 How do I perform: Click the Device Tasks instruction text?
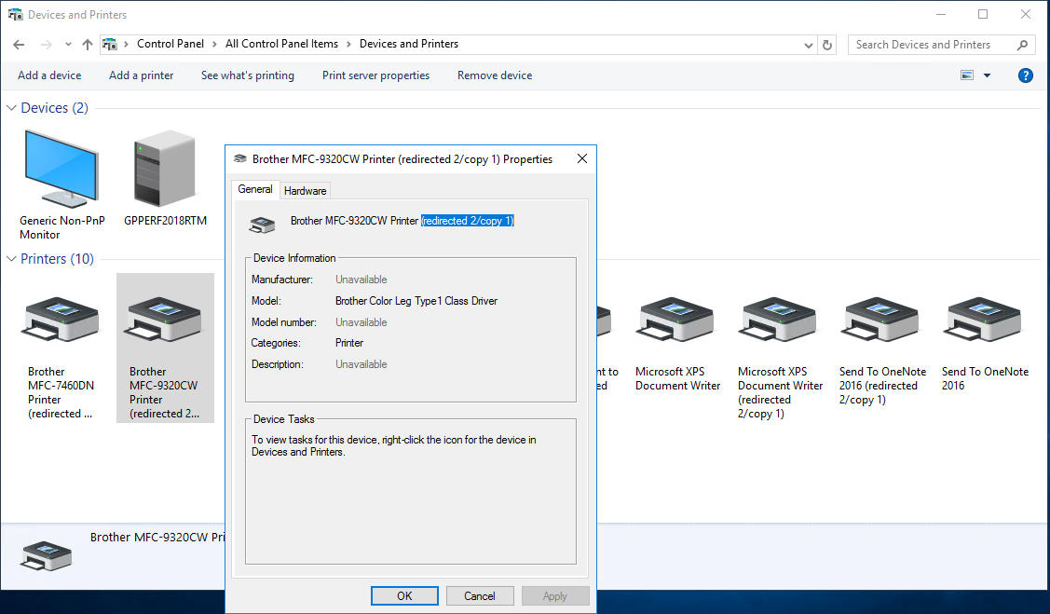tap(394, 446)
